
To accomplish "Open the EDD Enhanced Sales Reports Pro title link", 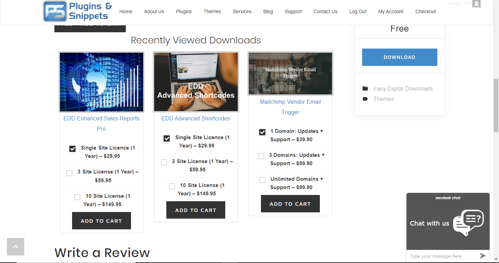I will [x=102, y=124].
